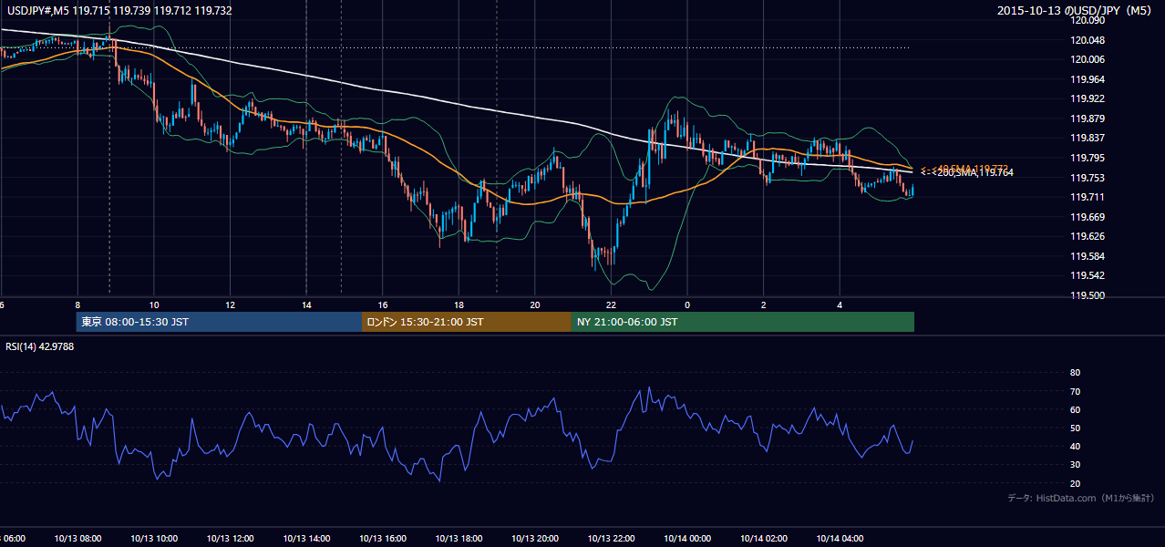Click the 2015-10-13 のUSD/JPY (M5) title

[x=1077, y=11]
